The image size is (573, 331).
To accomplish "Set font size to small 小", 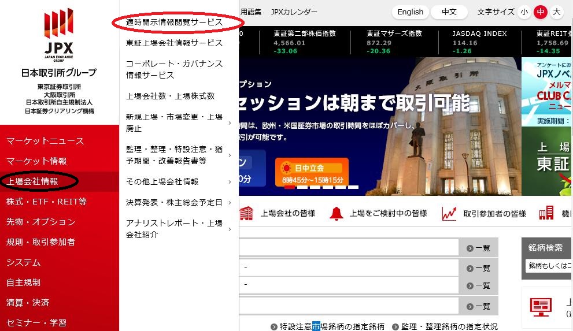I will pyautogui.click(x=524, y=12).
